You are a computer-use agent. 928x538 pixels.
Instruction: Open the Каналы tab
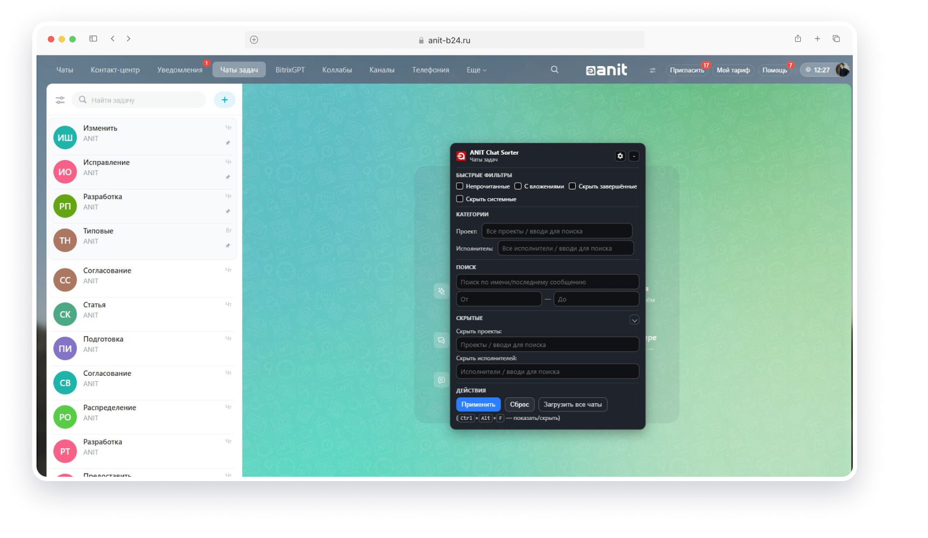(x=381, y=70)
